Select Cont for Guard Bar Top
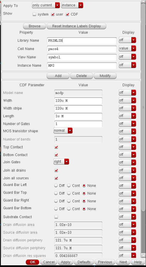146x267 pixels. [69, 193]
